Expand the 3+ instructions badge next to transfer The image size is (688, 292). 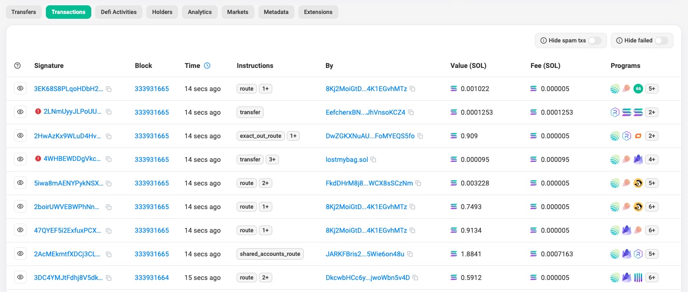click(x=272, y=159)
